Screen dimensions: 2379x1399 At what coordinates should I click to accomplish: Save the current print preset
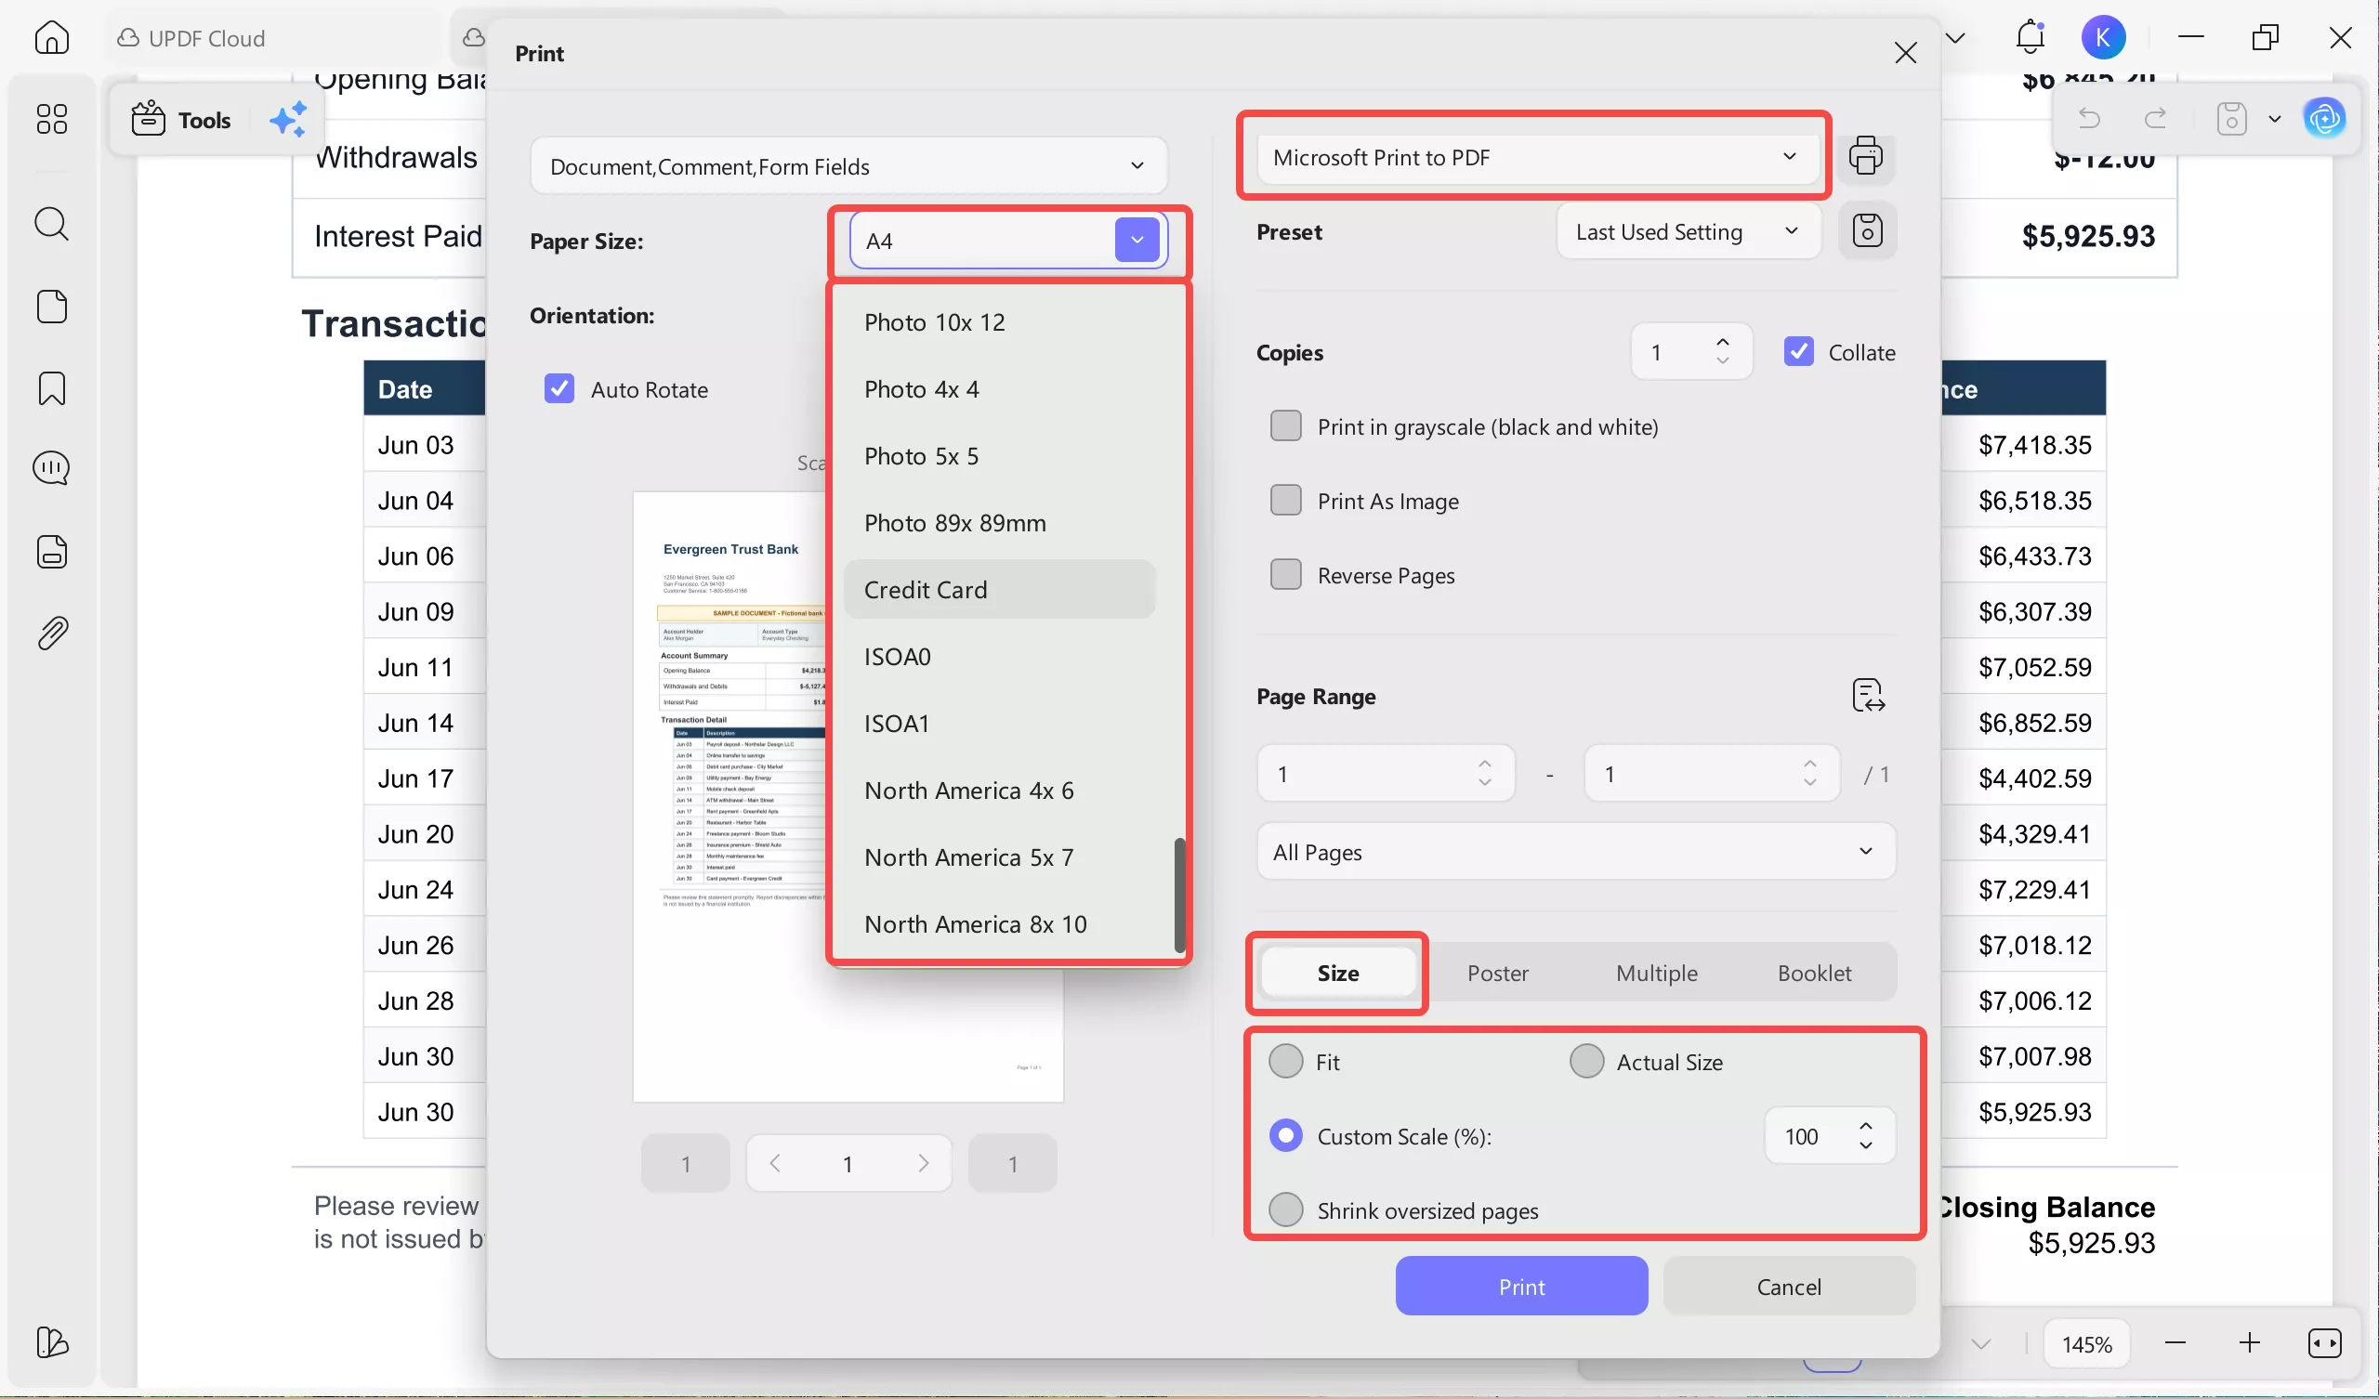[1866, 231]
